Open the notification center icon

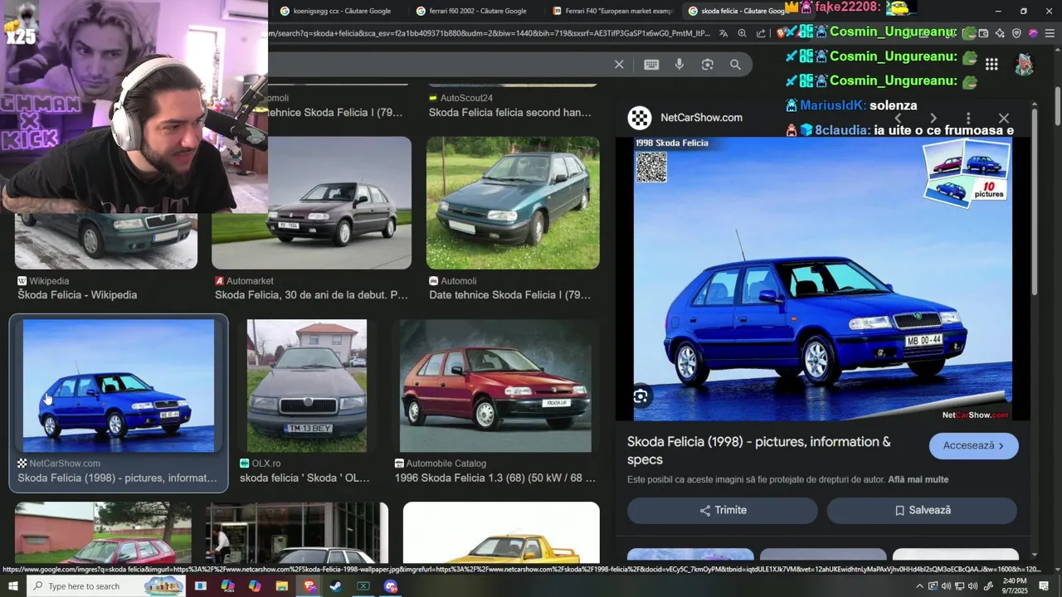[1044, 586]
